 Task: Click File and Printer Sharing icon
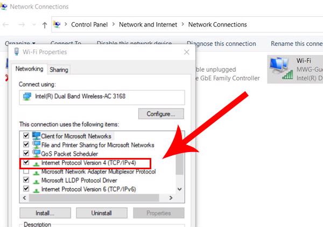pyautogui.click(x=36, y=145)
